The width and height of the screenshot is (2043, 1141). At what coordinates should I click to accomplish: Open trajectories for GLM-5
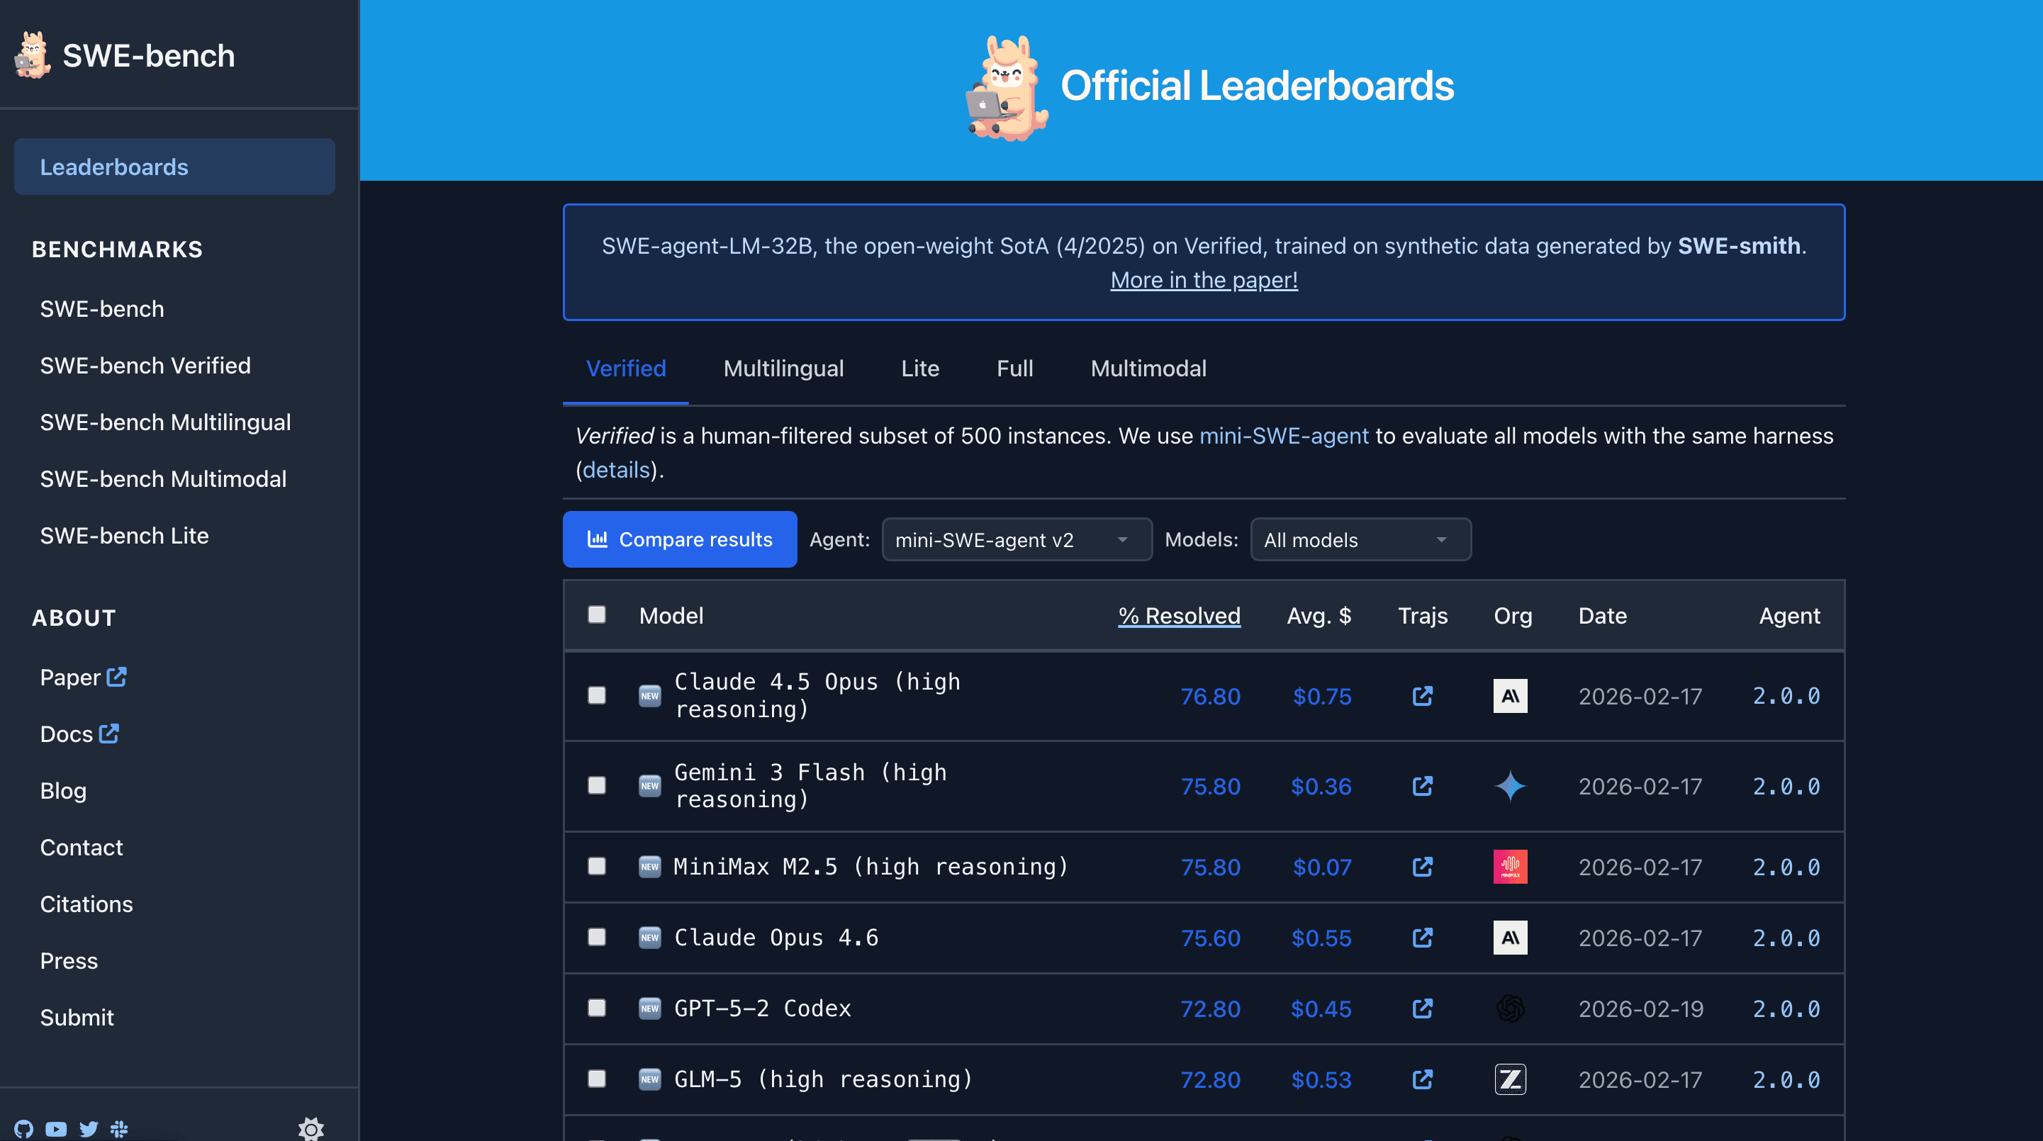(x=1423, y=1079)
